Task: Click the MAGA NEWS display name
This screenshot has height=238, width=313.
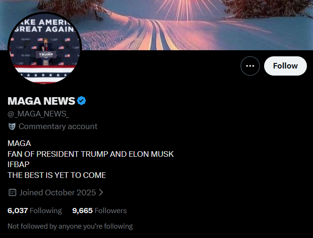Action: [x=41, y=101]
